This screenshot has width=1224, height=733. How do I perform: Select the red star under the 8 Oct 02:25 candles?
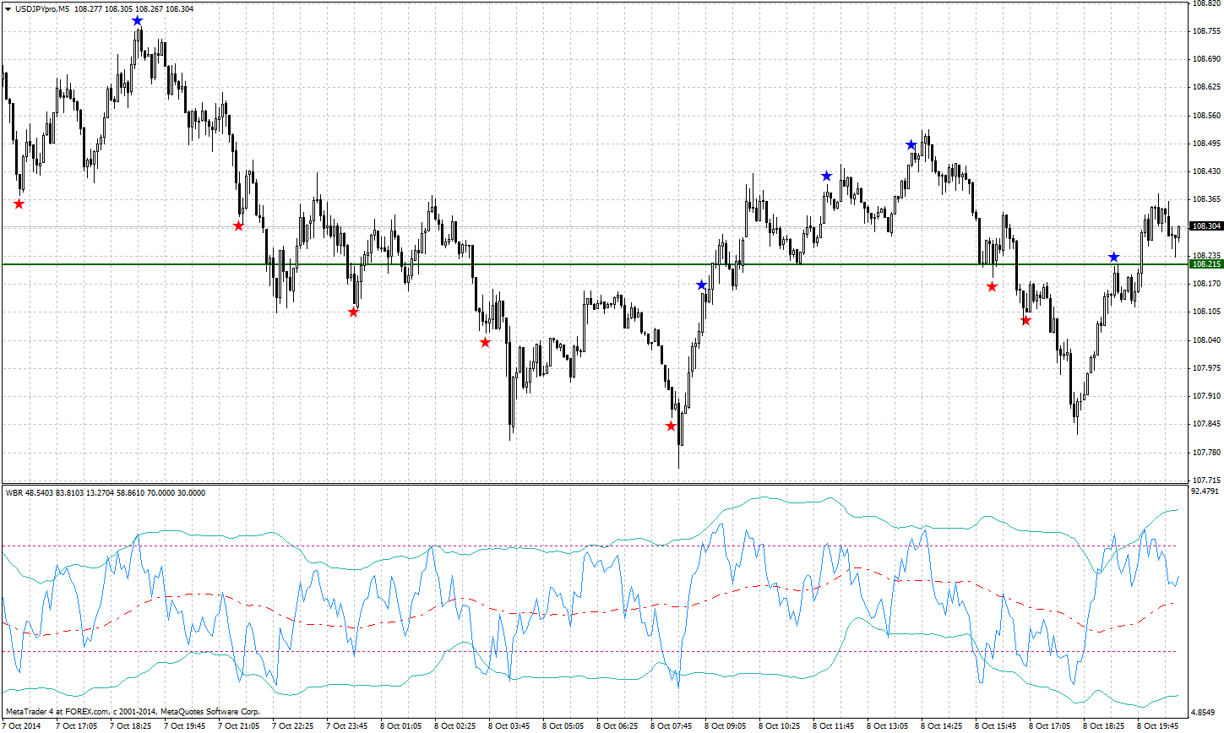click(x=485, y=342)
